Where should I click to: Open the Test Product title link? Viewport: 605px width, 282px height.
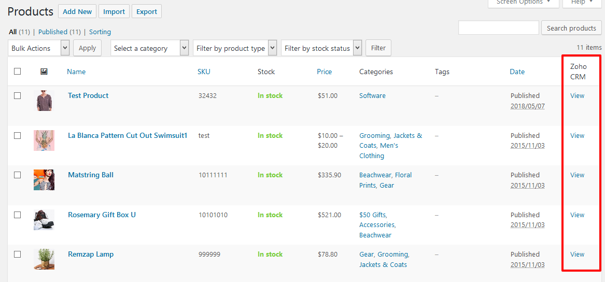pos(88,95)
